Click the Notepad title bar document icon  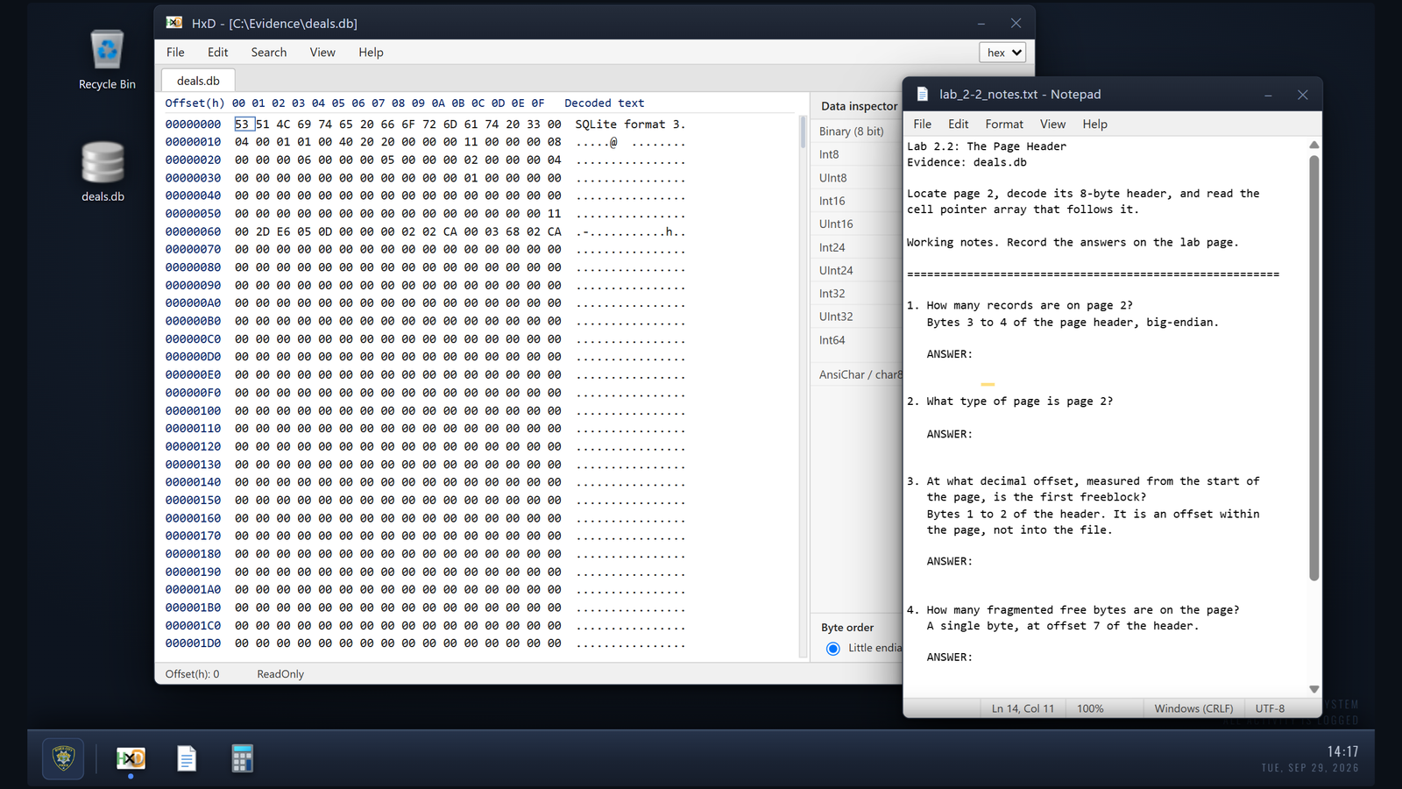(922, 94)
